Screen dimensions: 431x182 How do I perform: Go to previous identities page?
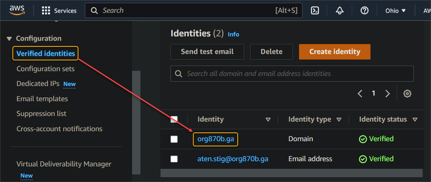(360, 94)
